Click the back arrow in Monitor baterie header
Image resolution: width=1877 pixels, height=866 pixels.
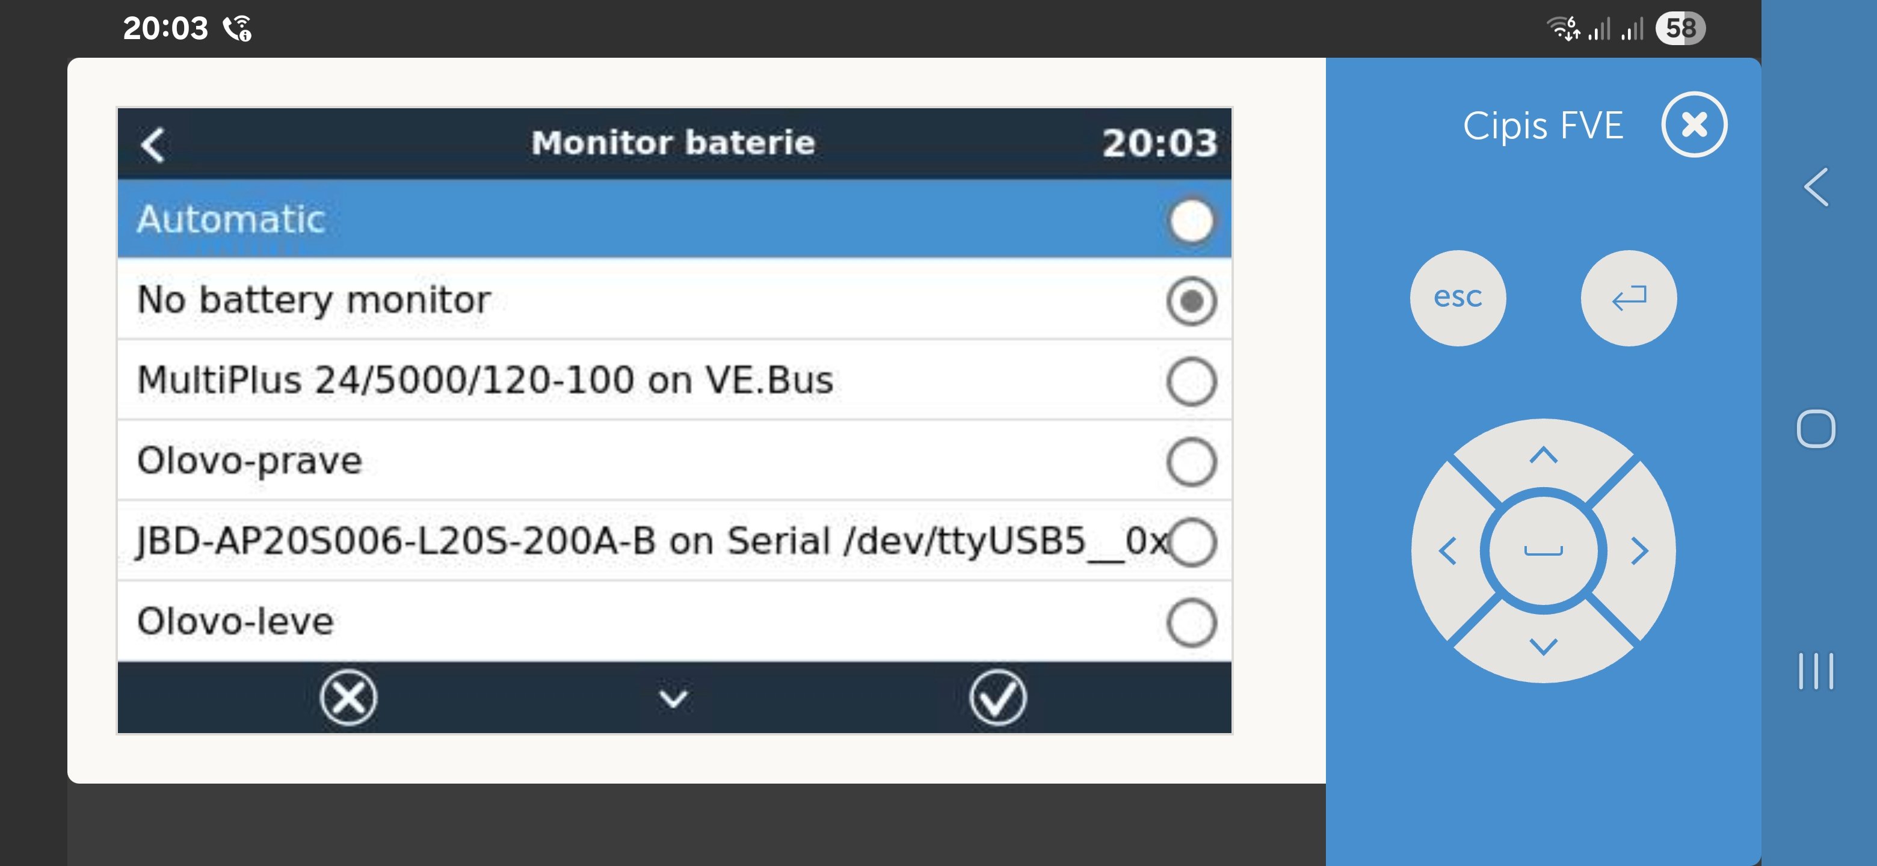tap(154, 144)
